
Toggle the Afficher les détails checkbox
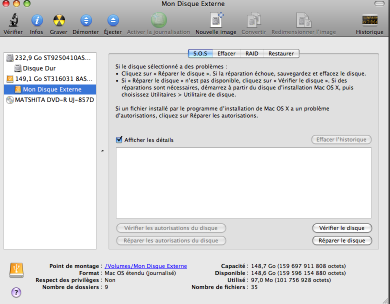tap(119, 139)
